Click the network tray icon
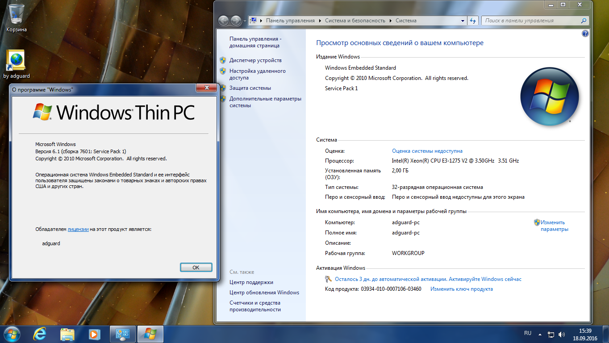Image resolution: width=609 pixels, height=343 pixels. (551, 334)
